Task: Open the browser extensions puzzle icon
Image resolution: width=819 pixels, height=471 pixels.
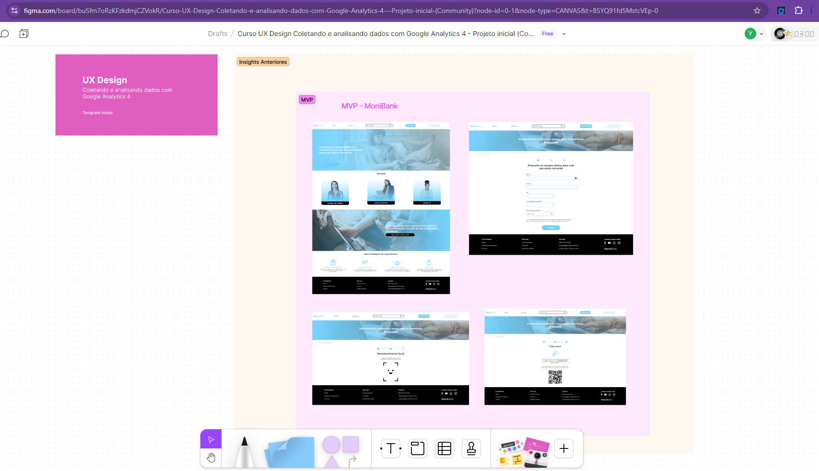Action: (x=799, y=11)
